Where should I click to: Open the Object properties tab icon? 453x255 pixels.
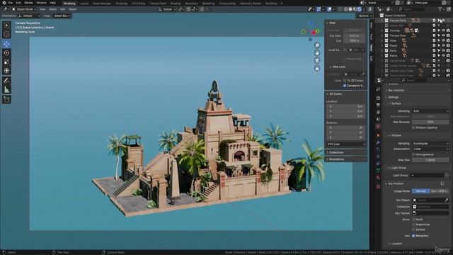[x=378, y=135]
